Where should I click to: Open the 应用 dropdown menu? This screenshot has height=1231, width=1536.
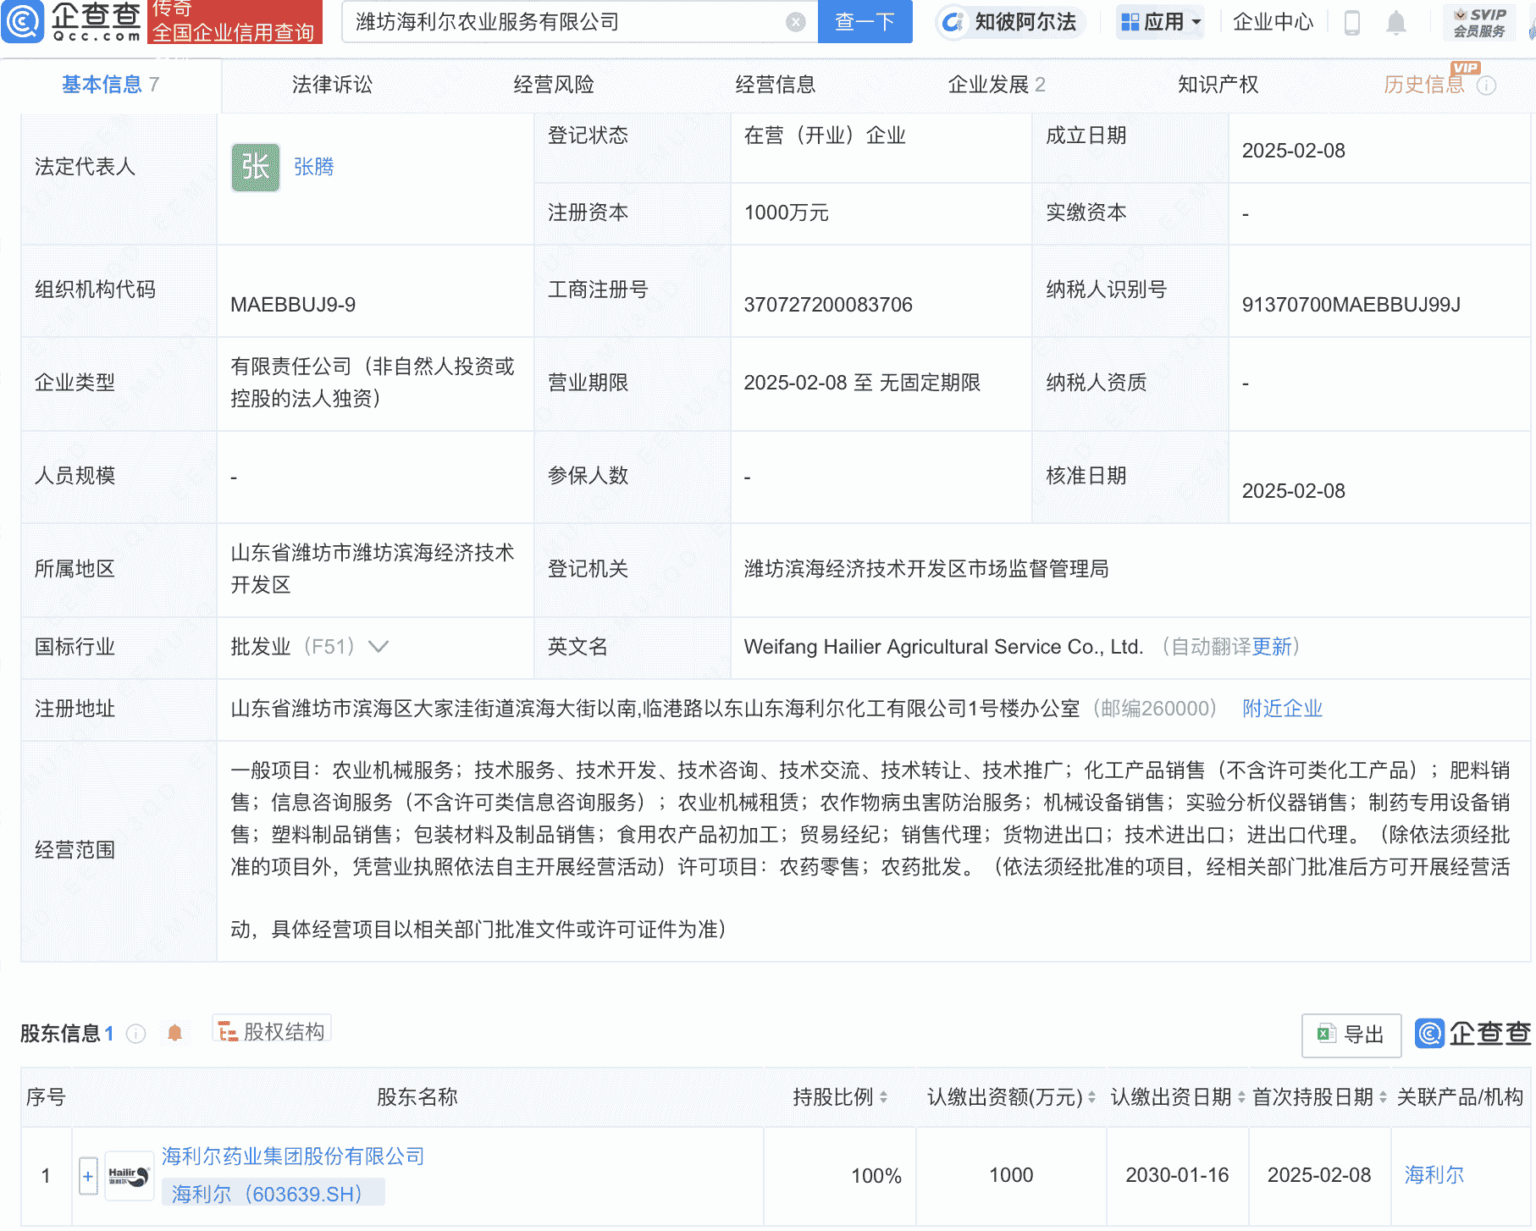[x=1159, y=22]
